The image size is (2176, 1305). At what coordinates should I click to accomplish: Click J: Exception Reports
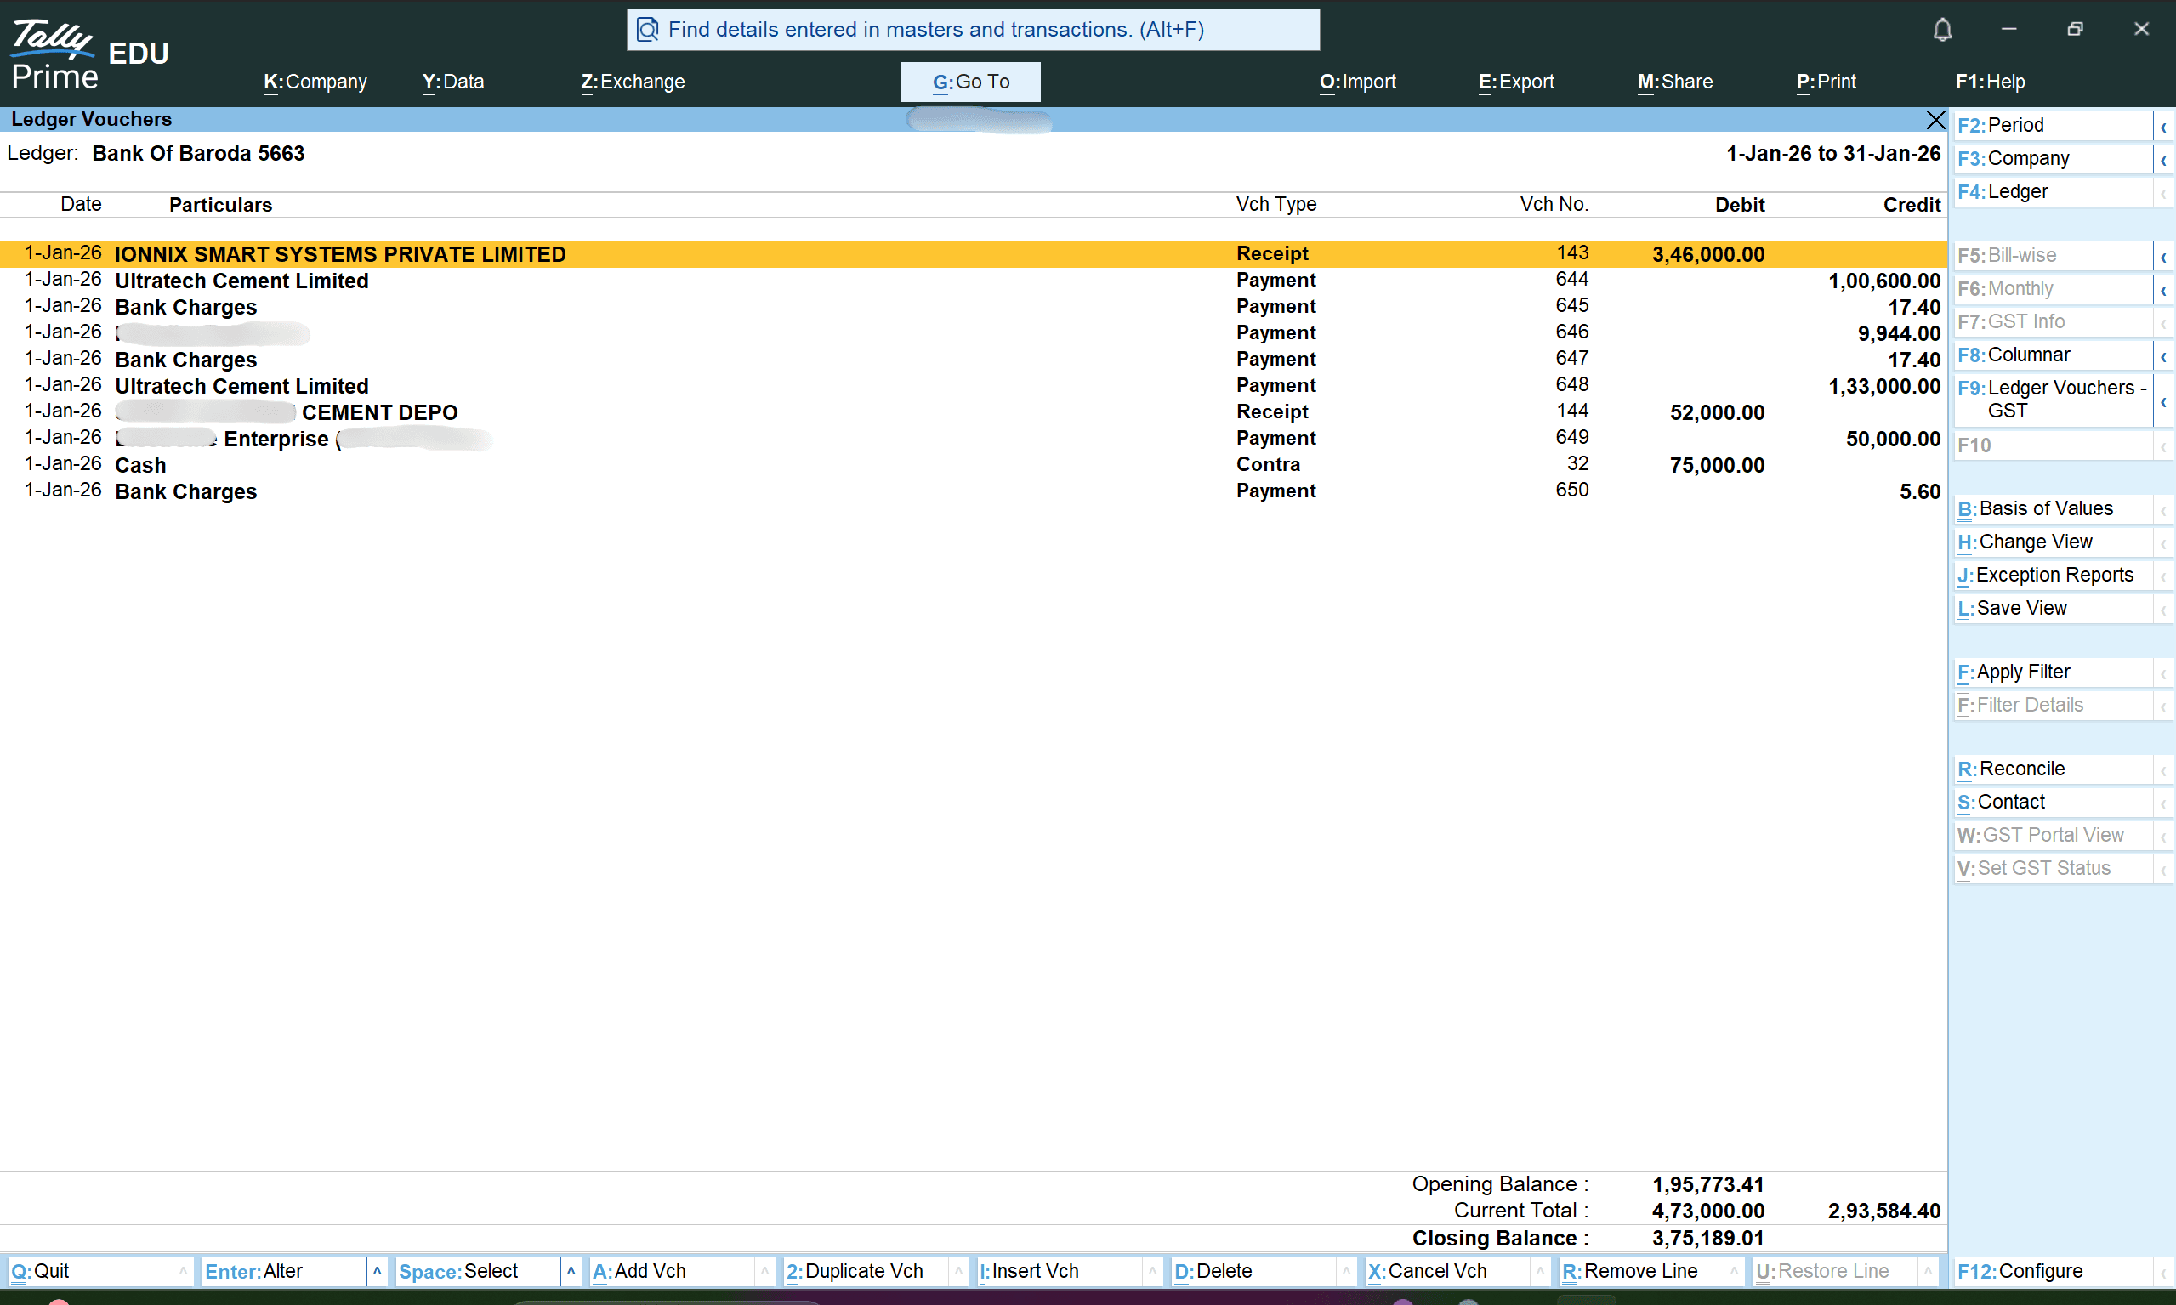[2053, 575]
